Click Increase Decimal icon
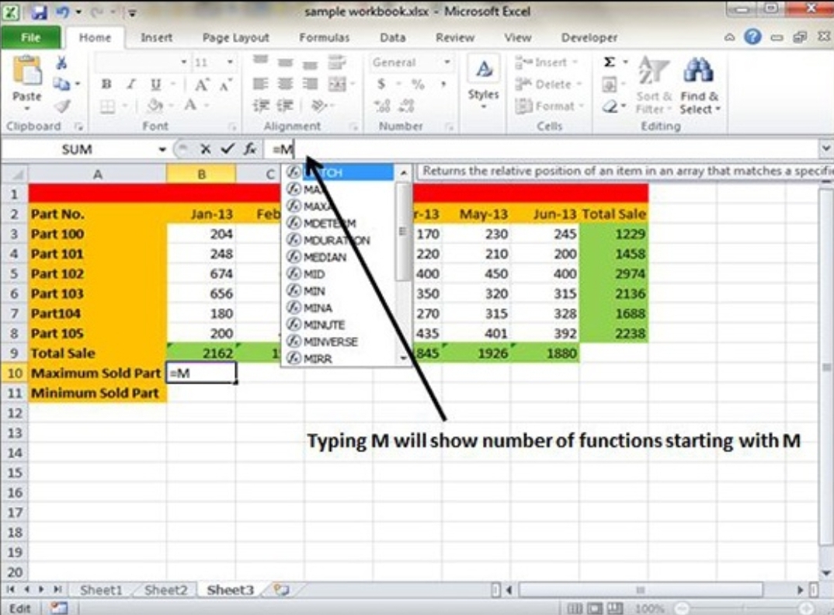Image resolution: width=834 pixels, height=615 pixels. point(382,106)
